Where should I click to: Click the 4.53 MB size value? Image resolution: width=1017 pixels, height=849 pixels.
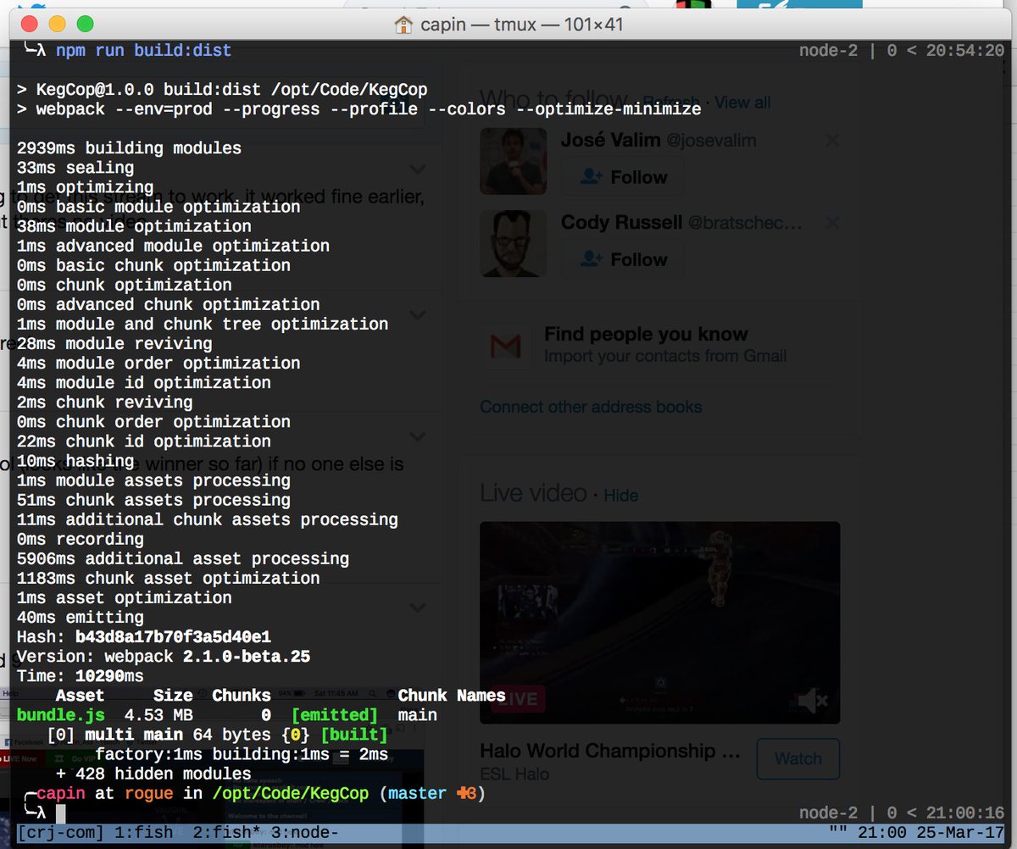click(158, 714)
